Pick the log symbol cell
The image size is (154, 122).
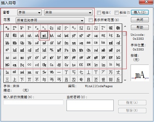(x=118, y=65)
